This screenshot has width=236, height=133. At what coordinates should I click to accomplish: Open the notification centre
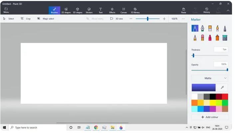(x=227, y=127)
